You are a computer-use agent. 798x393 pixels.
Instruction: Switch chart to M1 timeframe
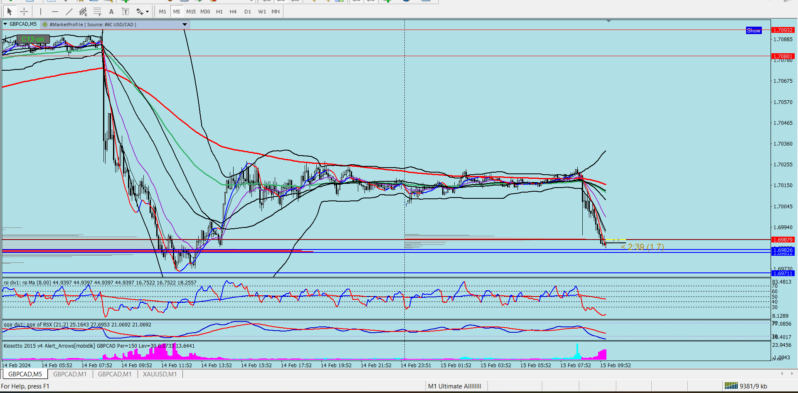(163, 12)
